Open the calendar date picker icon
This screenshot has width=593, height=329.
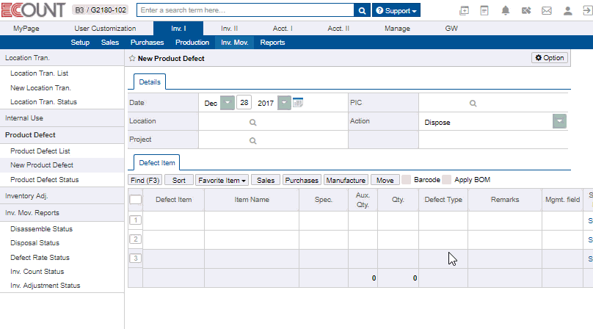(298, 103)
